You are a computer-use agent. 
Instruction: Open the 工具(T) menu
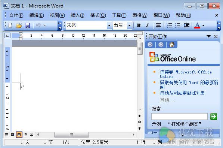119,15
